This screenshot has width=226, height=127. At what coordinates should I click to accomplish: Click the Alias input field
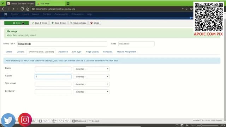pos(136,44)
